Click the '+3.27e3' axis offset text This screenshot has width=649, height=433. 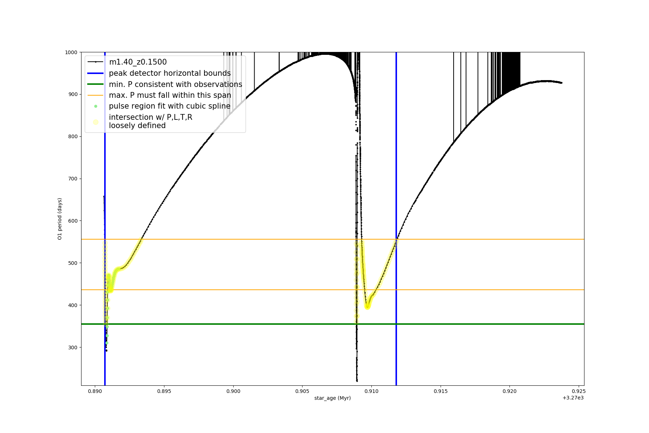[573, 398]
